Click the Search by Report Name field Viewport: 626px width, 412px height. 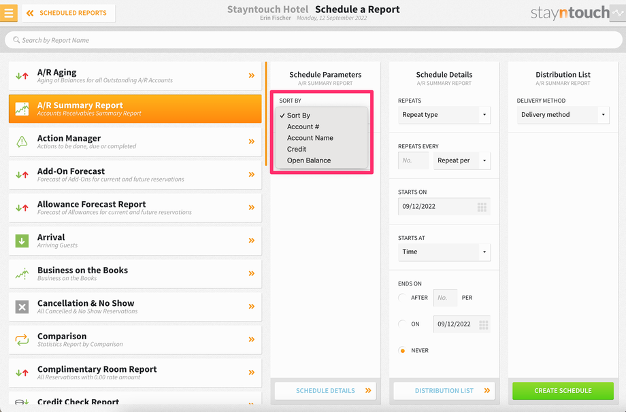(314, 40)
